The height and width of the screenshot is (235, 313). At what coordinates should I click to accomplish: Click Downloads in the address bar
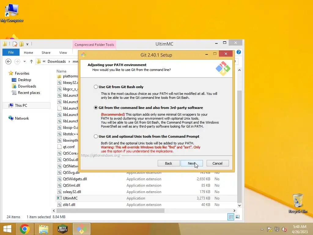point(57,61)
